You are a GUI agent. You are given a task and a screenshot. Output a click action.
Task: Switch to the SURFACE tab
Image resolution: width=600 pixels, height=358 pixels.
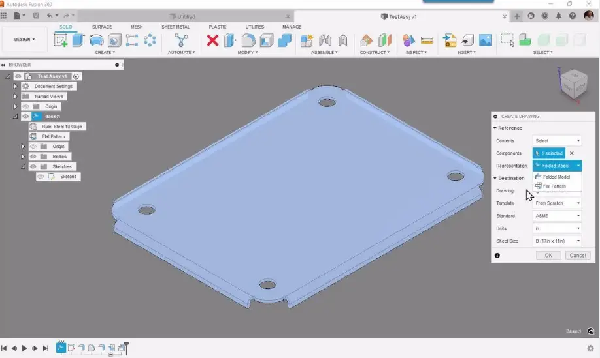coord(102,27)
